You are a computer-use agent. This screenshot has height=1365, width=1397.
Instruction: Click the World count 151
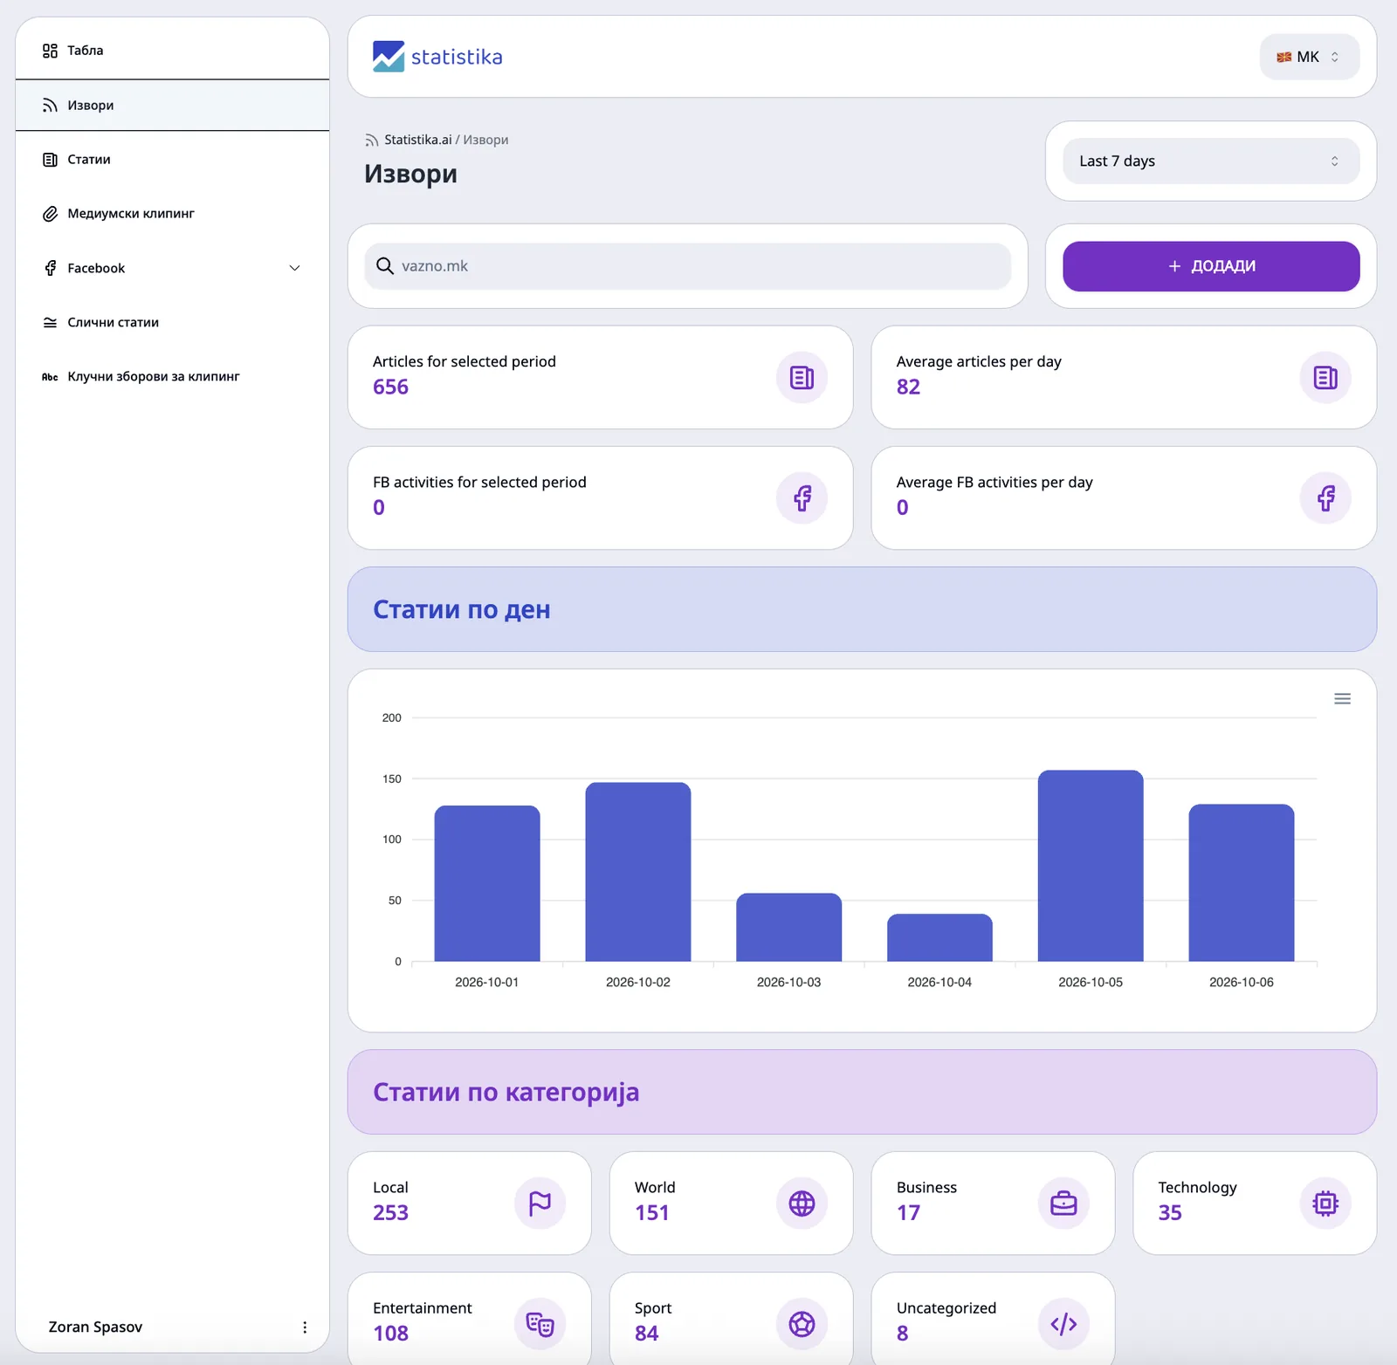point(651,1213)
